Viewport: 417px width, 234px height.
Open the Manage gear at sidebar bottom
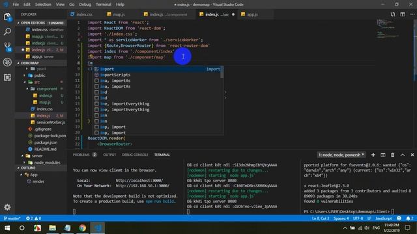pos(7,207)
